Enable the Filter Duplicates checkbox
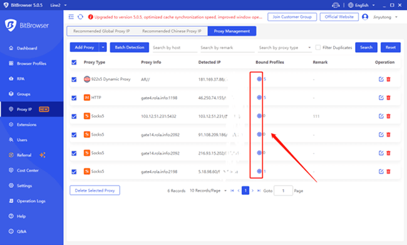 coord(317,47)
